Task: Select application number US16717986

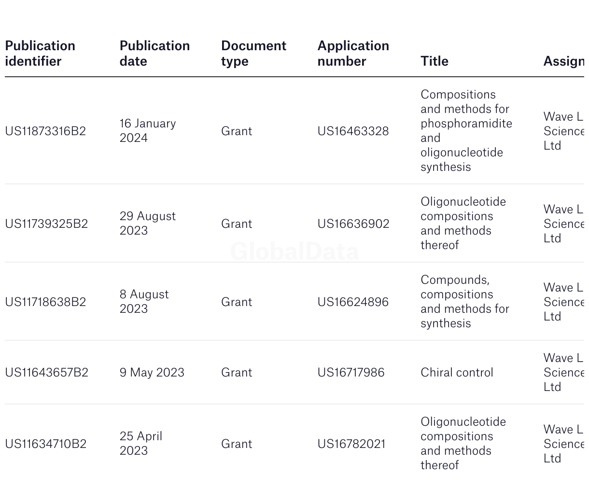Action: [351, 373]
